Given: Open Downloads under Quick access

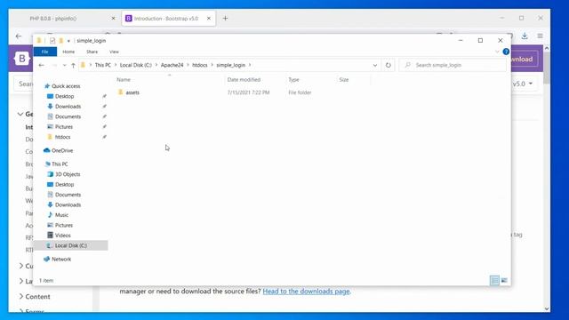Looking at the screenshot, I should click(x=68, y=107).
